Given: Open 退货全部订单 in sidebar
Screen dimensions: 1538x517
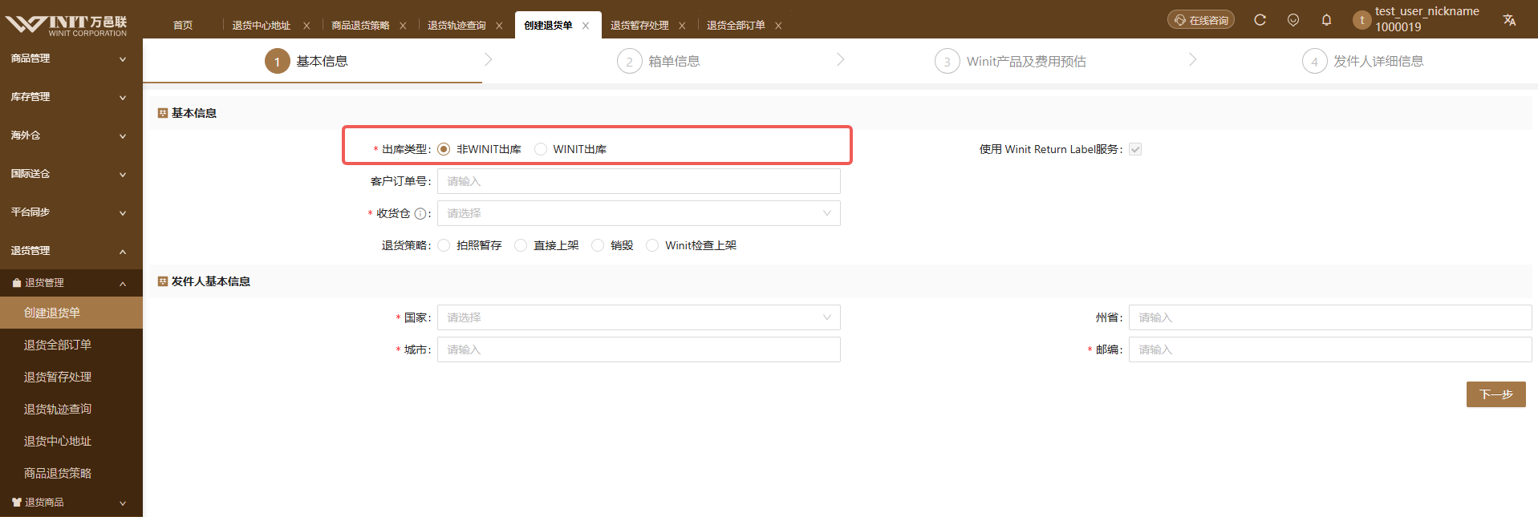Looking at the screenshot, I should pyautogui.click(x=71, y=345).
